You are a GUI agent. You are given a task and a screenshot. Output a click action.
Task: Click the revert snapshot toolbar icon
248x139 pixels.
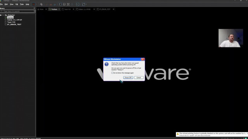point(51,4)
